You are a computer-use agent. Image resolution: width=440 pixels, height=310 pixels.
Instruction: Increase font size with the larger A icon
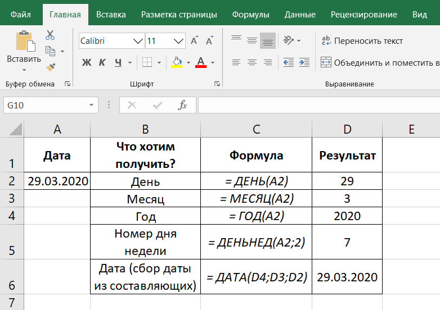coord(194,41)
